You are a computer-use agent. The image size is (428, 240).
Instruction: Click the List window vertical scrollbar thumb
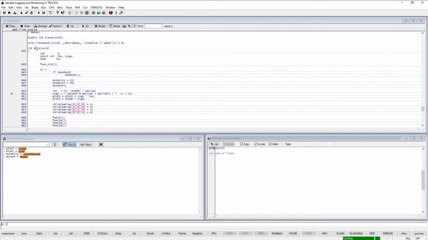(423, 109)
